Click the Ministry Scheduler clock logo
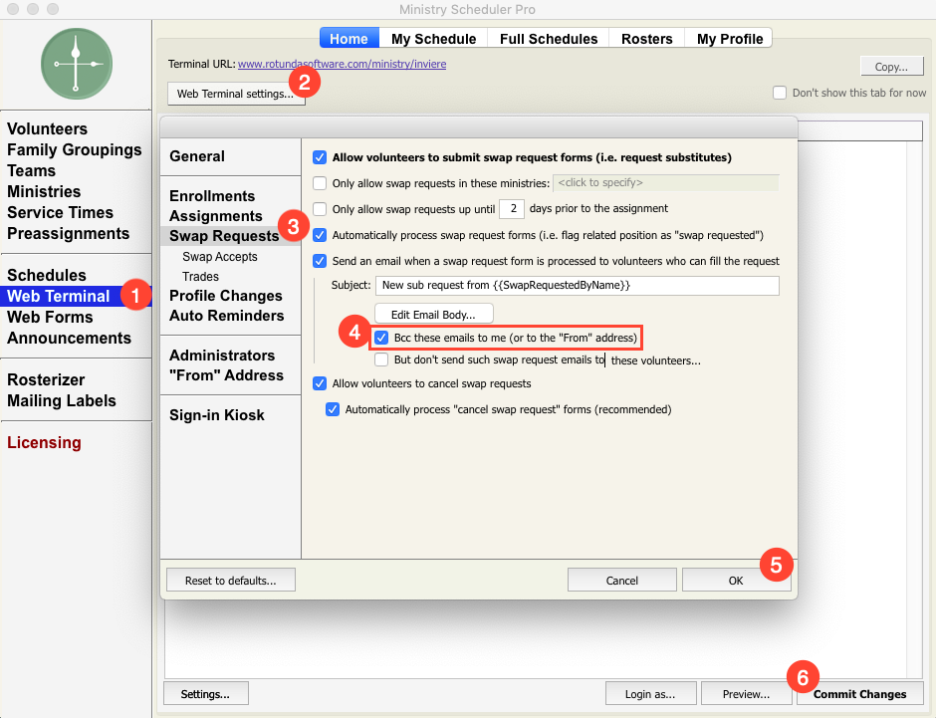936x718 pixels. (x=77, y=64)
